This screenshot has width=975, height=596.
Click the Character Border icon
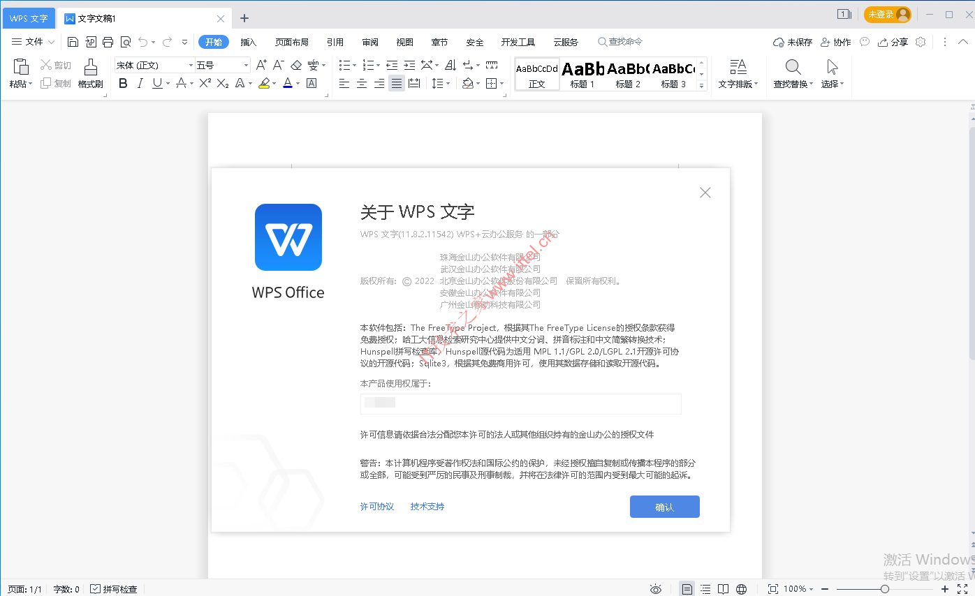click(x=311, y=83)
